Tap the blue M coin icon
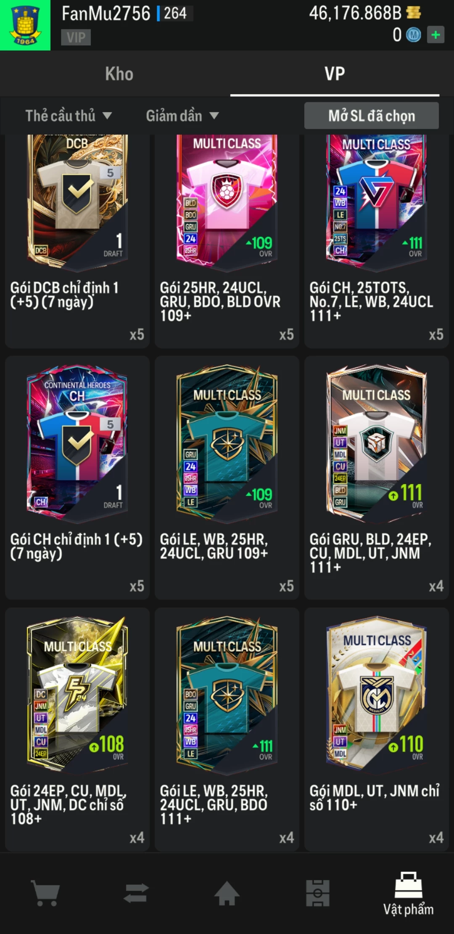Viewport: 454px width, 934px height. [x=413, y=35]
